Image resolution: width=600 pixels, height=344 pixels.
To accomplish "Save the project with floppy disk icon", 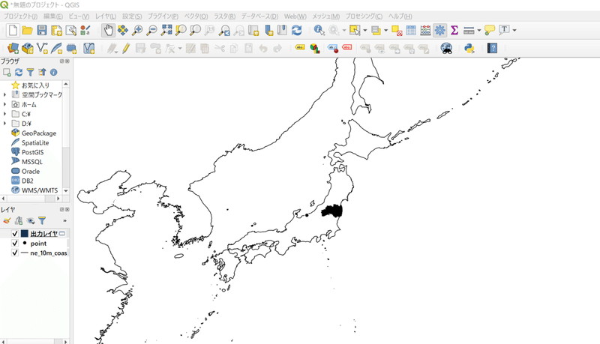I will (42, 30).
